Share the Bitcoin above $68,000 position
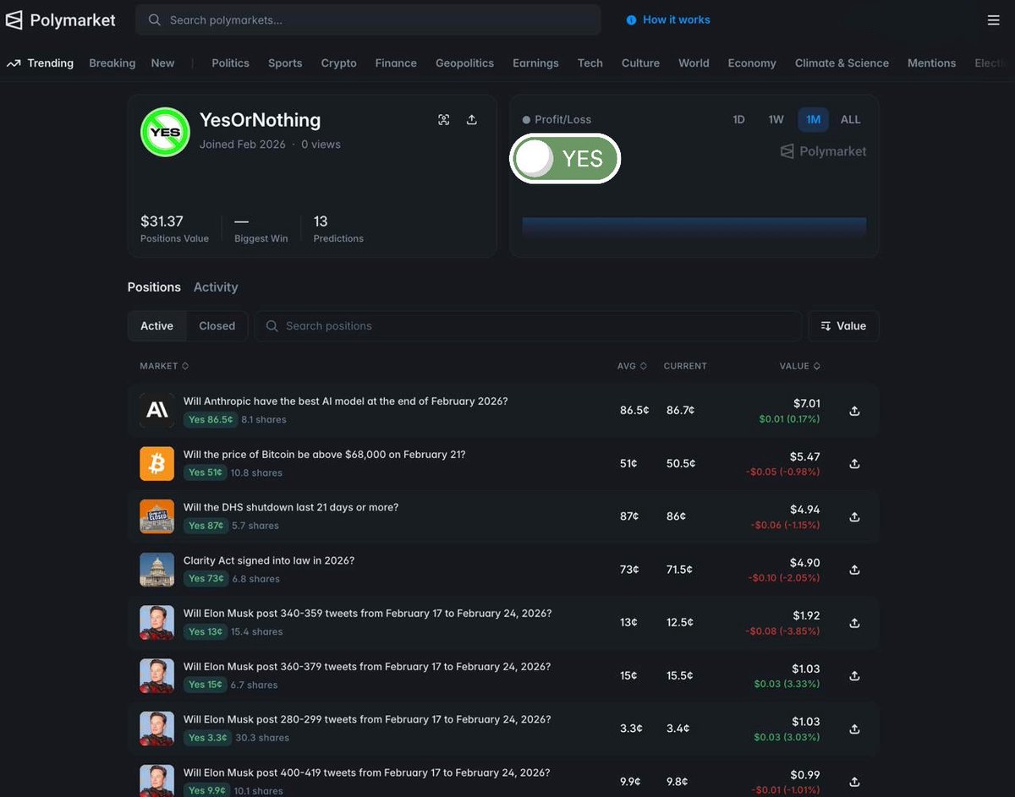This screenshot has height=797, width=1015. (854, 464)
